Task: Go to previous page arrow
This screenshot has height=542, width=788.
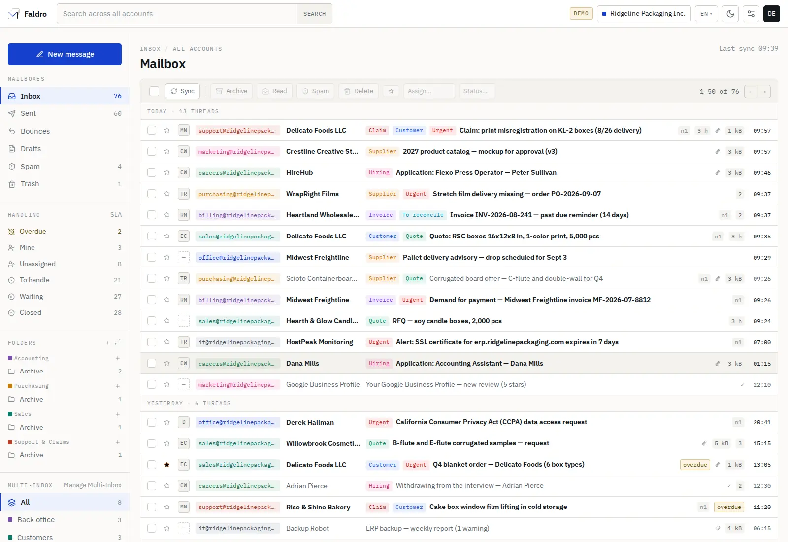Action: coord(751,91)
